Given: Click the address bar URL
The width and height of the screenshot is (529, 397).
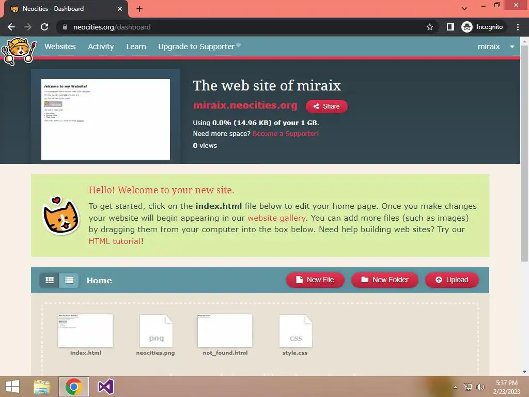Looking at the screenshot, I should coord(112,27).
